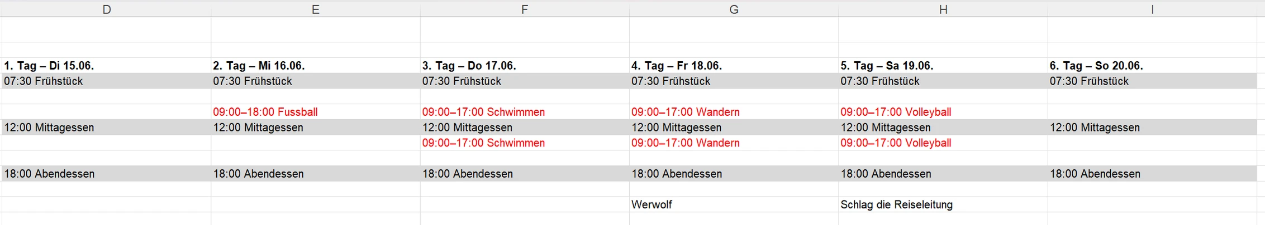Click the upper '09:00–17:00 Schwimmen' cell
The image size is (1265, 225).
click(525, 112)
